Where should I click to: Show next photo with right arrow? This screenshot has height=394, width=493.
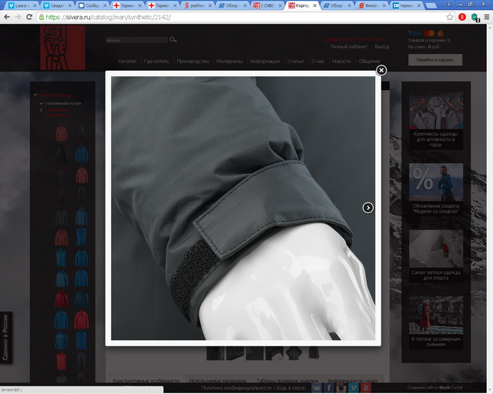(x=368, y=208)
